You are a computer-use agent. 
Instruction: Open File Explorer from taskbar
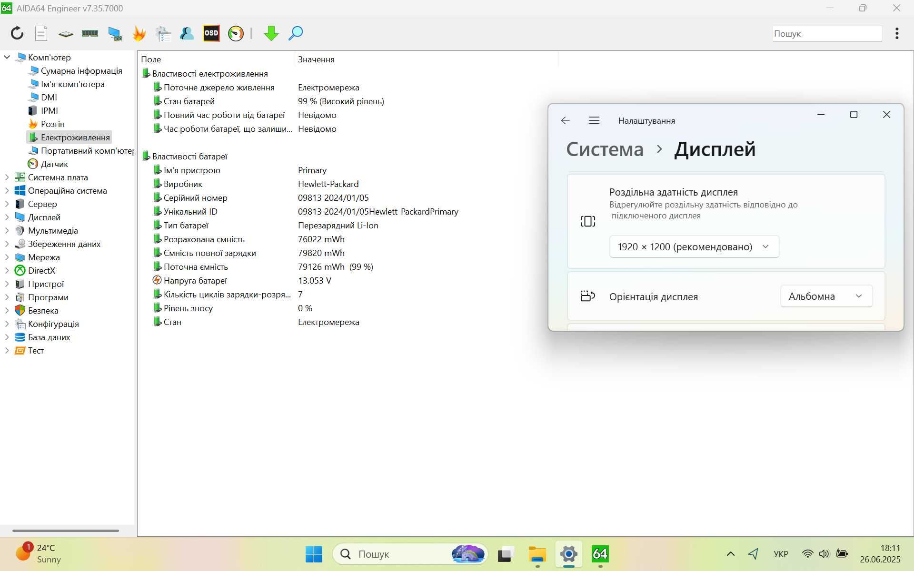pos(537,554)
